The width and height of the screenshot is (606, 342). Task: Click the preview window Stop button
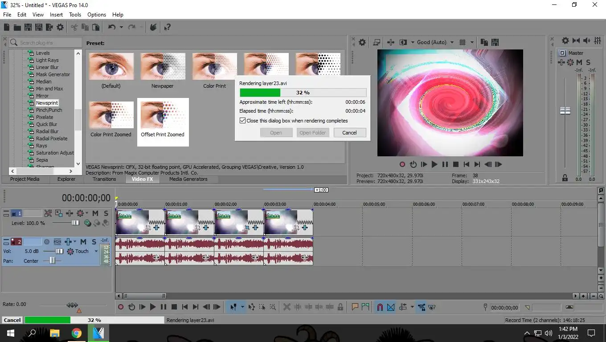455,164
